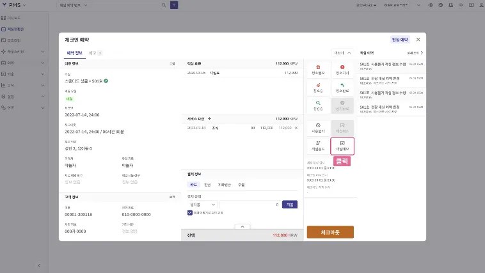
Task: Click the purple plus button in top bar
Action: click(174, 5)
